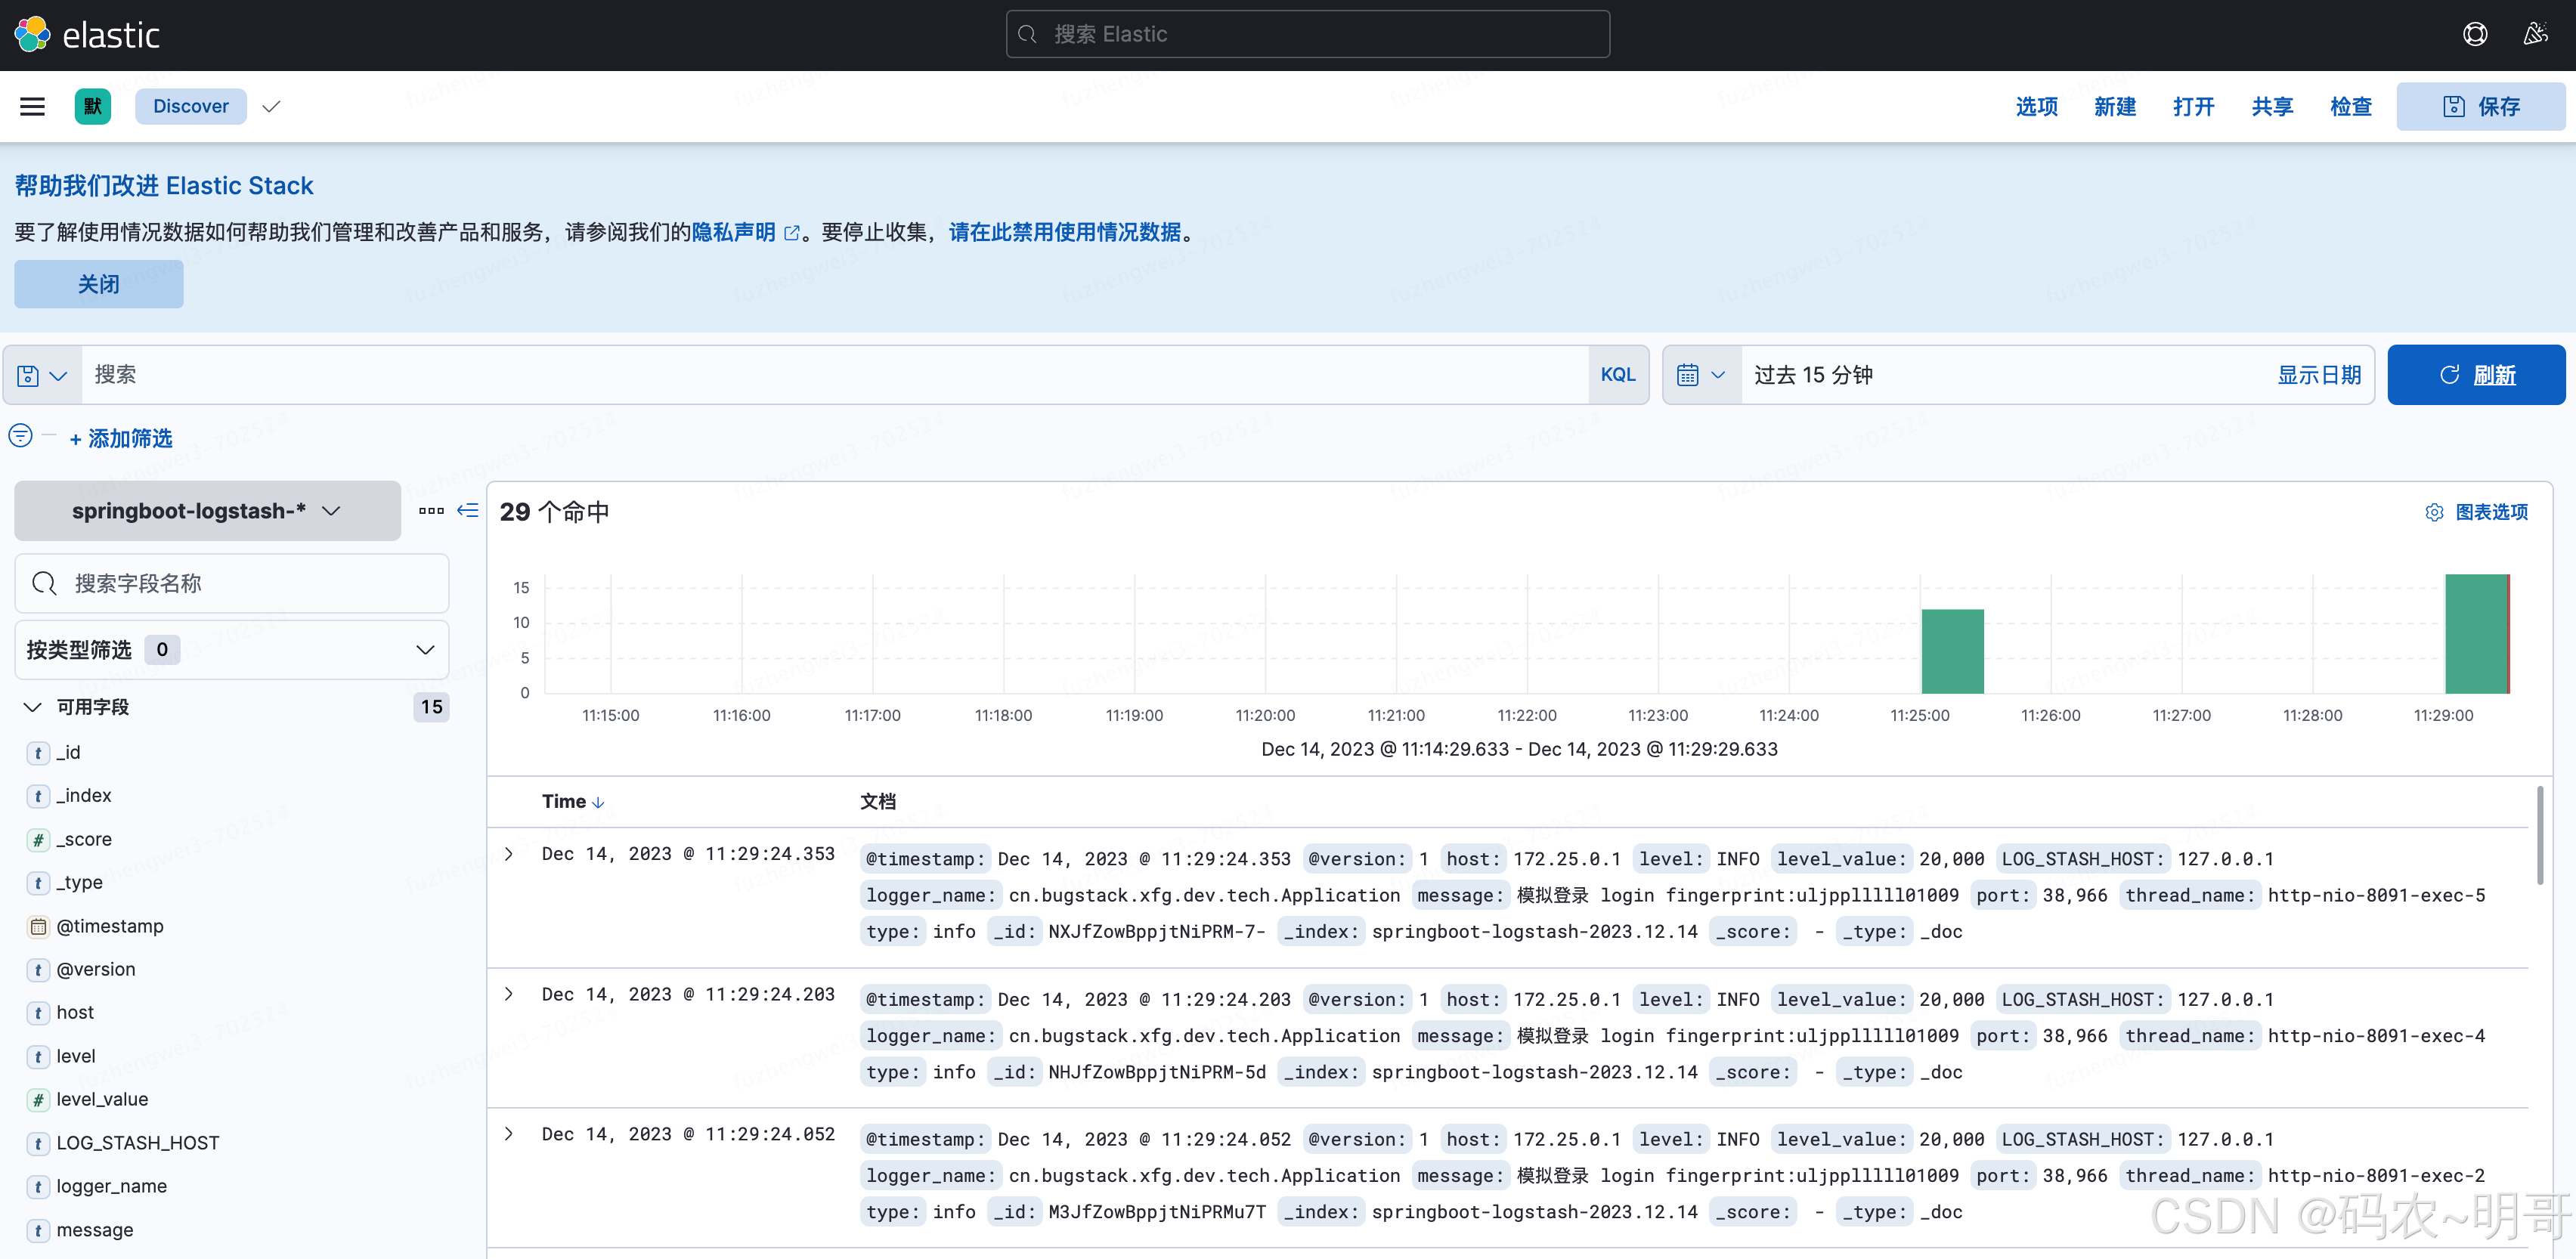Click New in the top menu
This screenshot has width=2576, height=1259.
pyautogui.click(x=2114, y=106)
